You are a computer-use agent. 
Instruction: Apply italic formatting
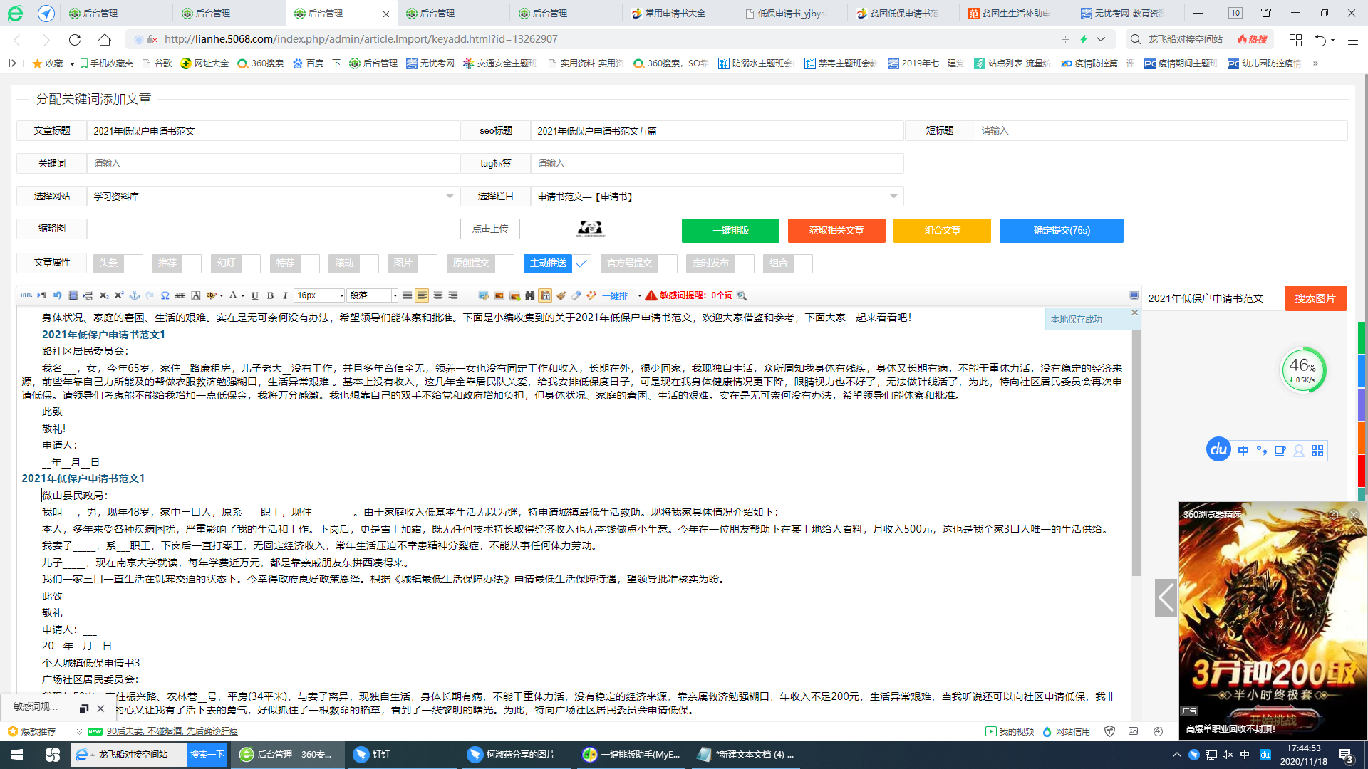click(x=284, y=295)
